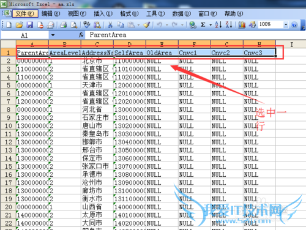Click the New blank workbook icon
This screenshot has width=306, height=230.
pos(9,25)
